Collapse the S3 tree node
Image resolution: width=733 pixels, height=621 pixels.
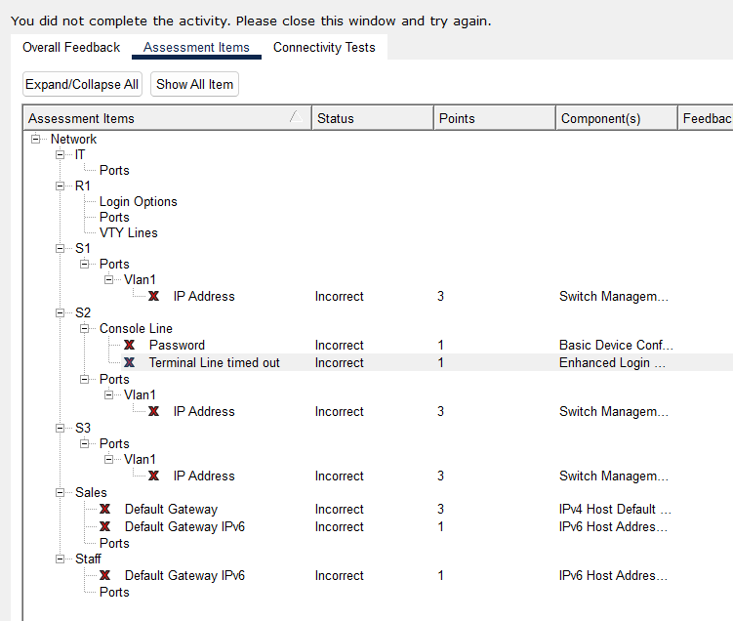point(61,429)
